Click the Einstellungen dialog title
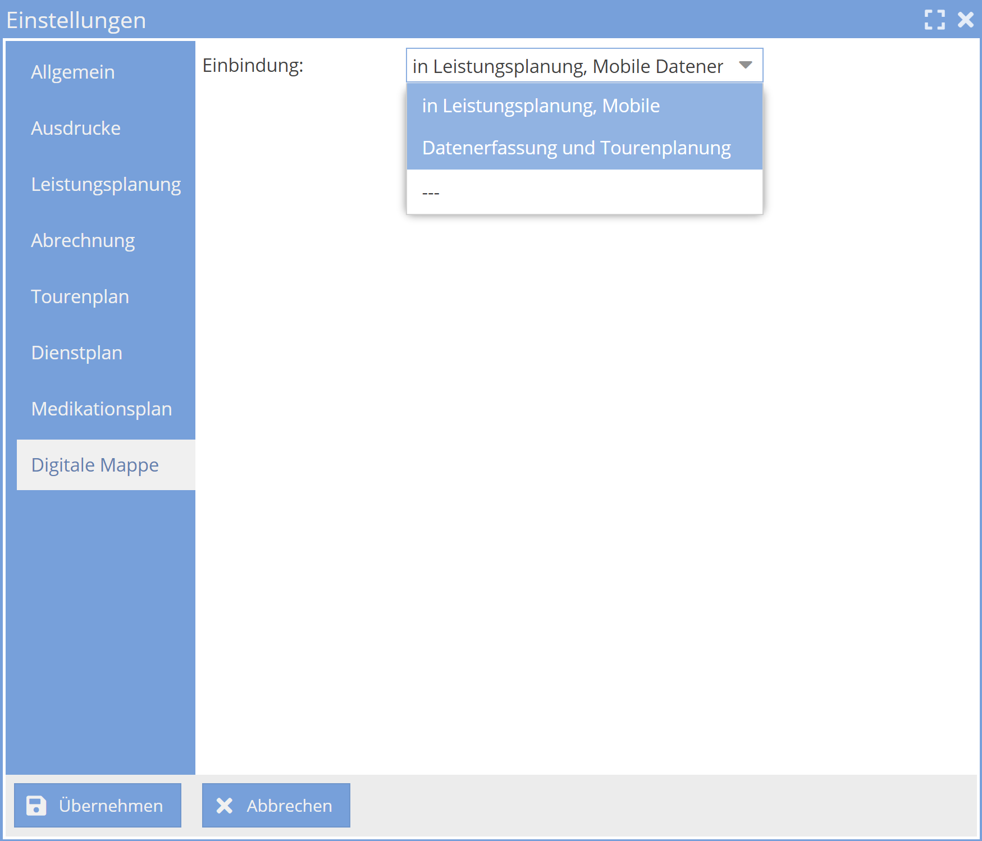Viewport: 982px width, 841px height. click(76, 20)
